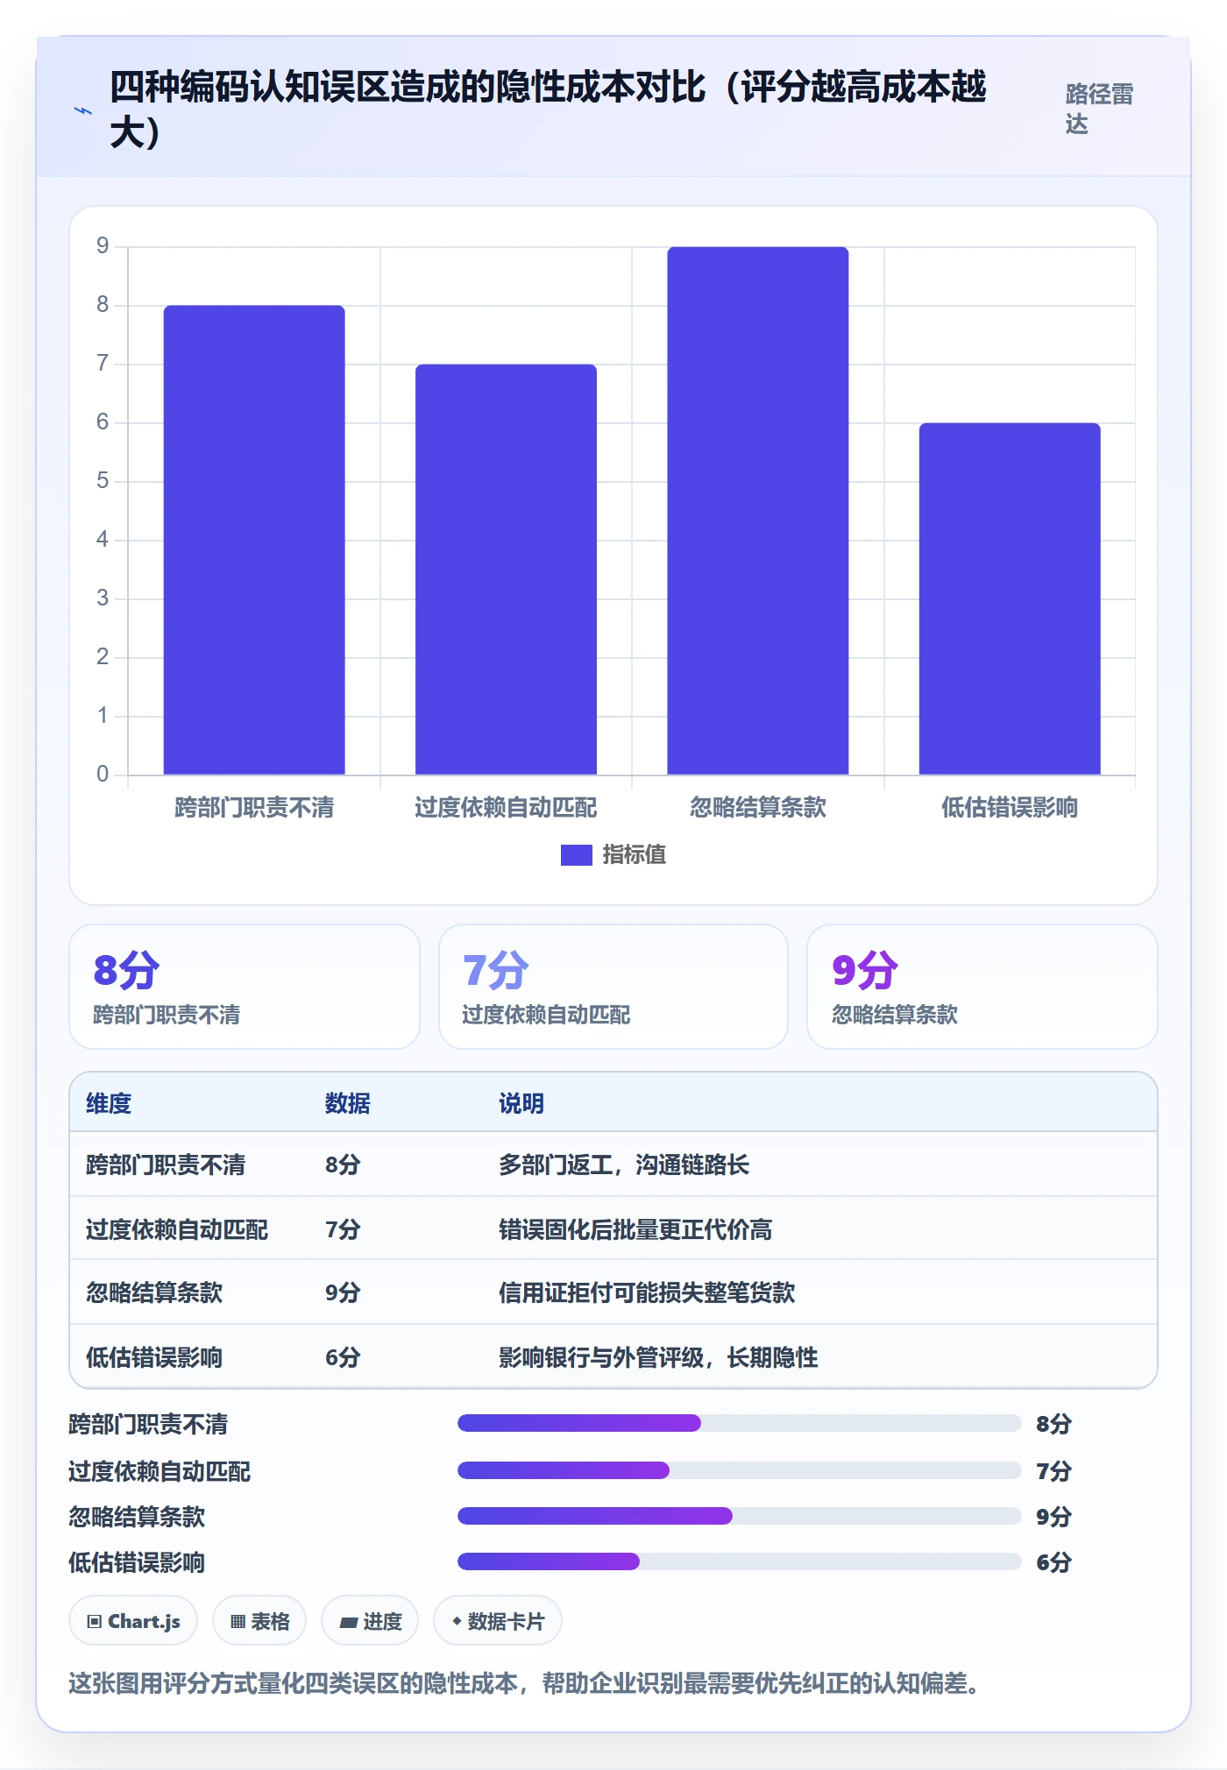
Task: Click the lightning icon beside the title
Action: coord(83,111)
